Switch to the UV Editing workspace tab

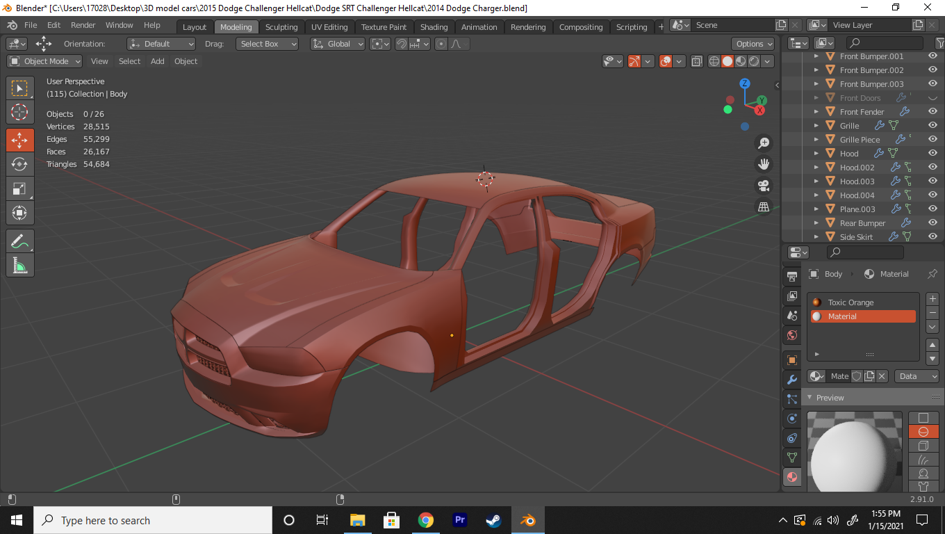[x=329, y=27]
